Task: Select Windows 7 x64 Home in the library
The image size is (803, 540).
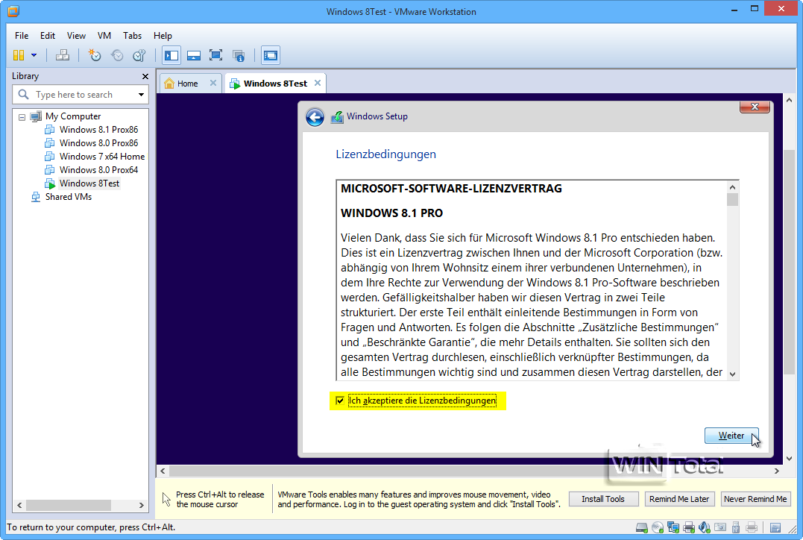Action: (x=102, y=157)
